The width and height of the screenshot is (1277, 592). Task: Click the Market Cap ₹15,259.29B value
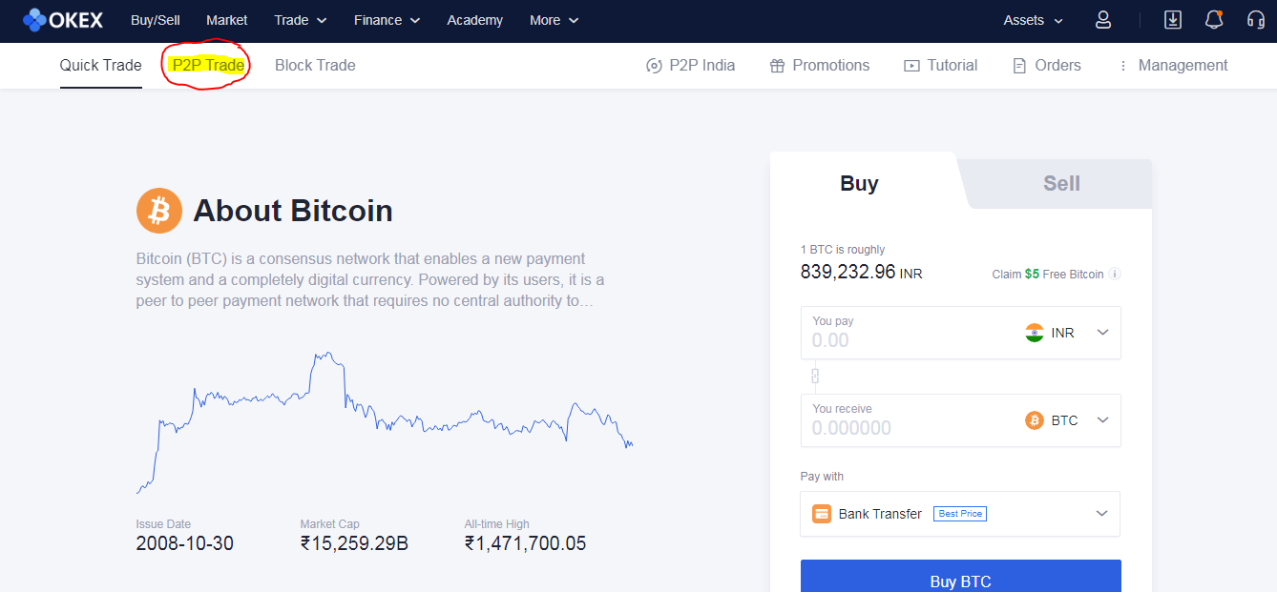click(354, 544)
